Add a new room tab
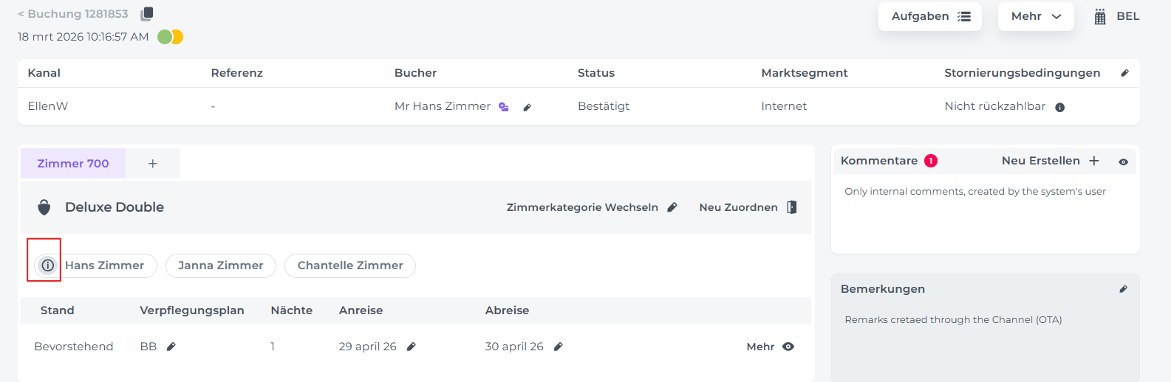 coord(153,164)
